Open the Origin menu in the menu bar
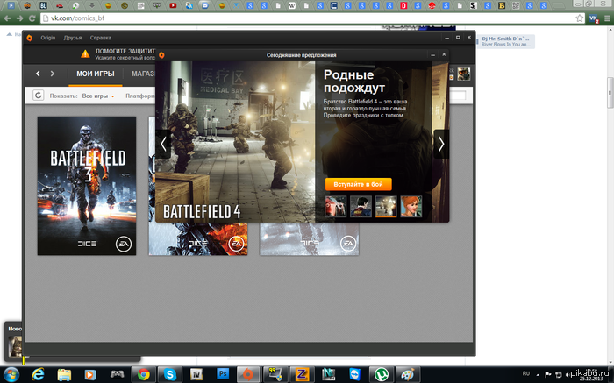Image resolution: width=614 pixels, height=383 pixels. pyautogui.click(x=47, y=39)
